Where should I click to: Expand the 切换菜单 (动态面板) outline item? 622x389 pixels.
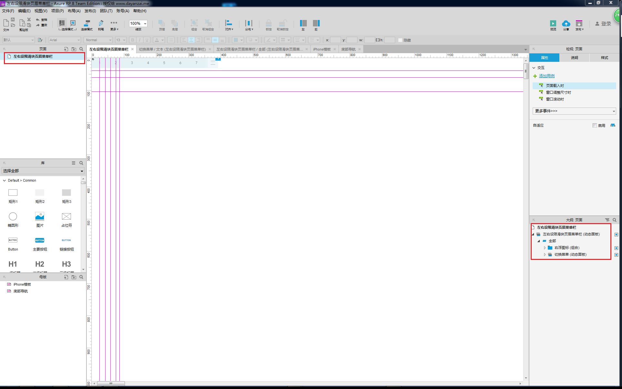pos(545,254)
